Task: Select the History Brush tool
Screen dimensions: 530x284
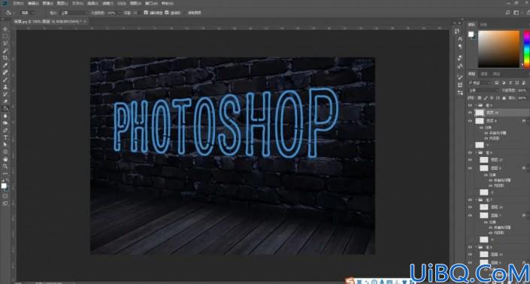Action: pyautogui.click(x=5, y=94)
